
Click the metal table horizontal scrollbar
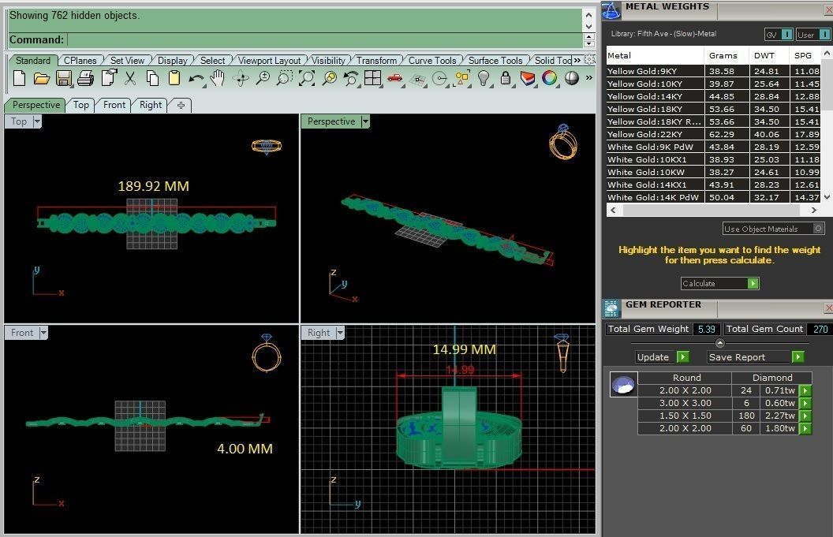point(711,211)
